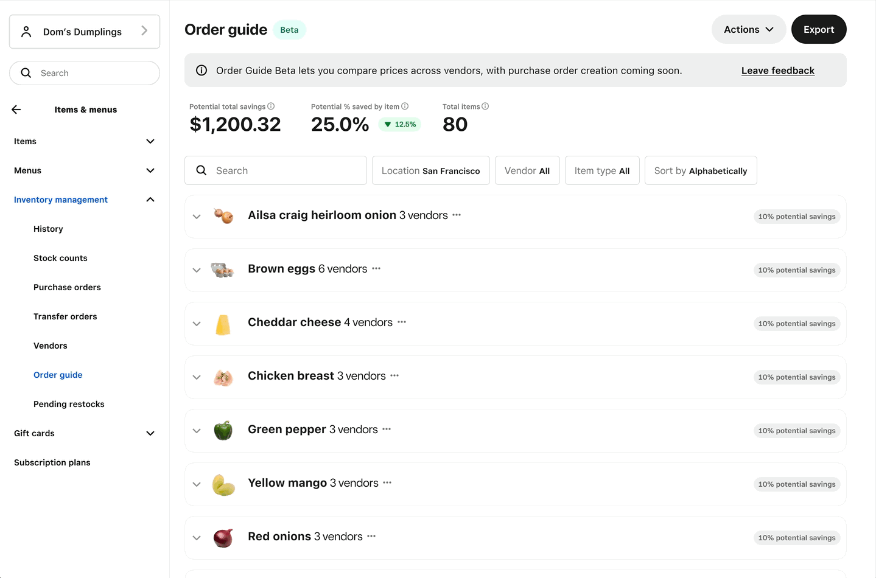This screenshot has width=876, height=578.
Task: Open the three-dot menu for Brown eggs
Action: click(x=376, y=268)
